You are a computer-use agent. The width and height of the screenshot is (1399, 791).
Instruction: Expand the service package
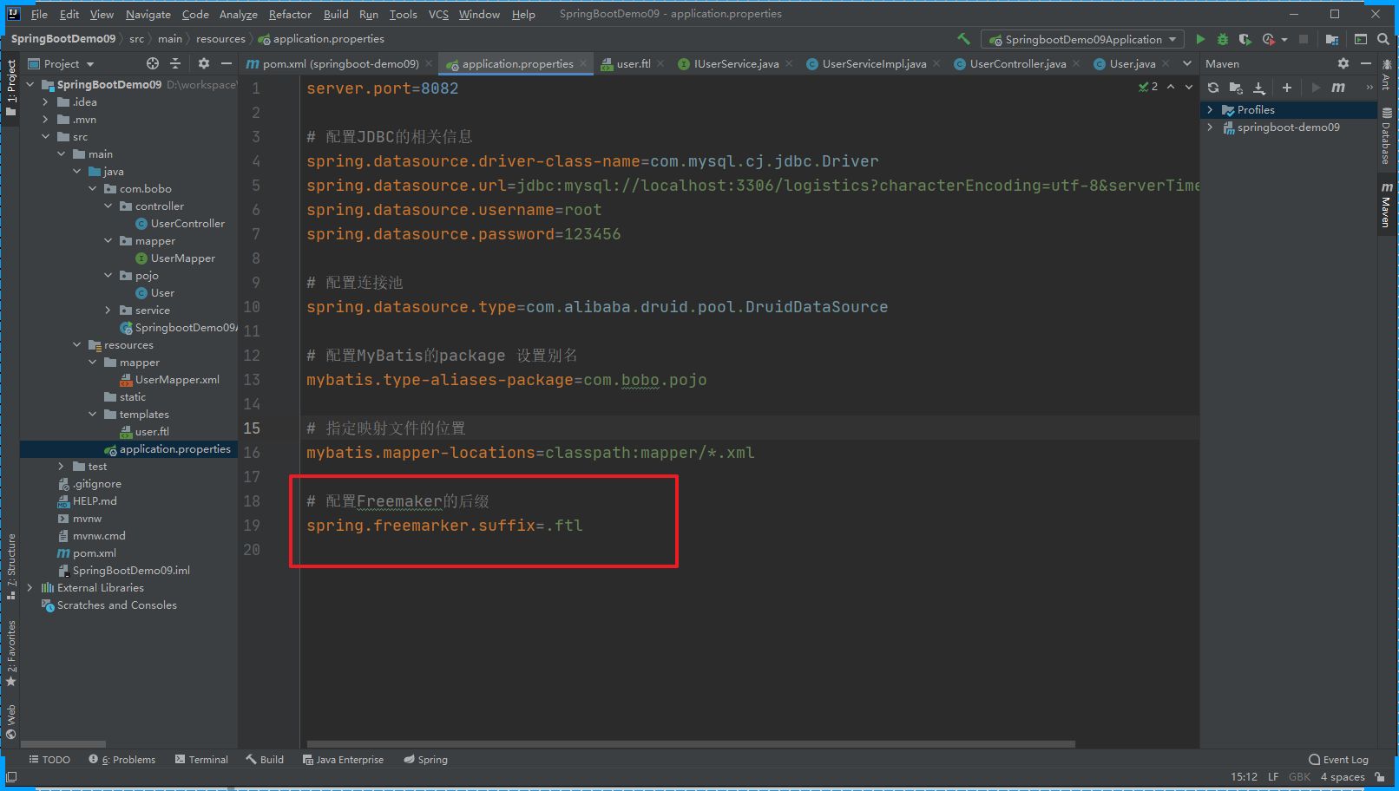pos(108,310)
